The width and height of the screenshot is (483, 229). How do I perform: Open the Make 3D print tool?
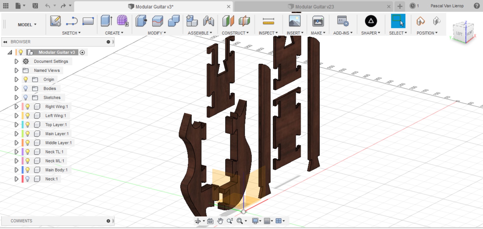pos(318,21)
